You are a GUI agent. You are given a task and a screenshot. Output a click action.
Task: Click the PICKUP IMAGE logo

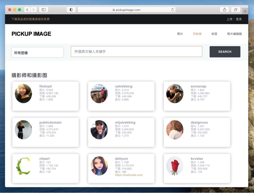(31, 34)
